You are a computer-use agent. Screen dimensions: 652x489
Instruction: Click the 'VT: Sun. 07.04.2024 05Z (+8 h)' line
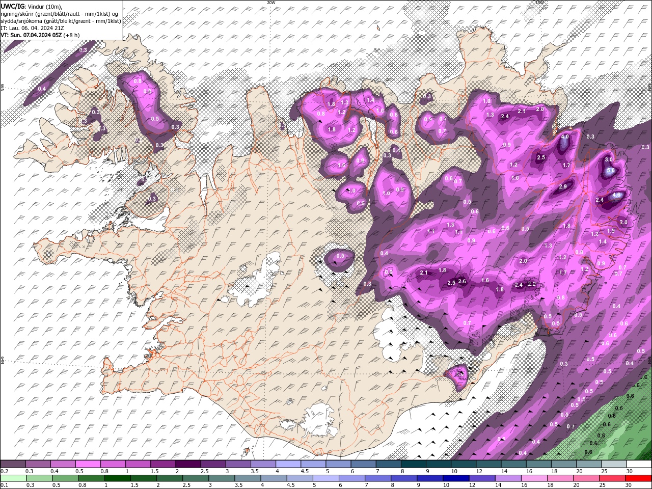40,35
